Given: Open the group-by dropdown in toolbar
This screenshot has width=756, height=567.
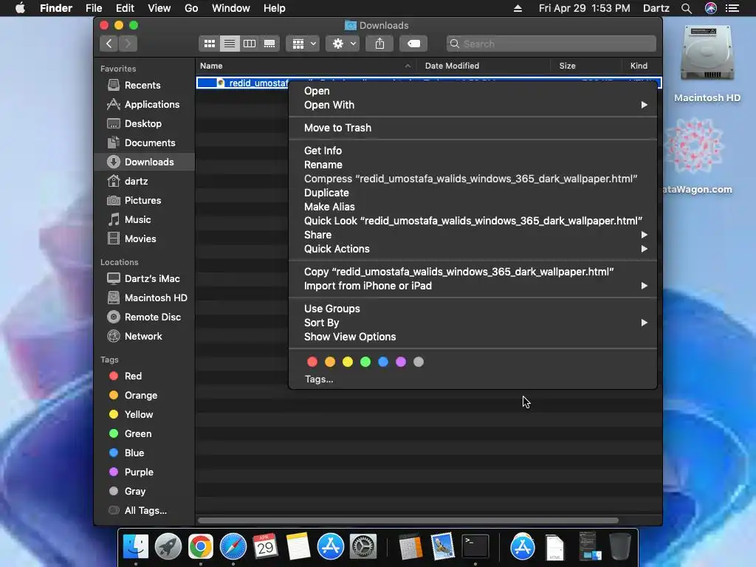Looking at the screenshot, I should (303, 44).
